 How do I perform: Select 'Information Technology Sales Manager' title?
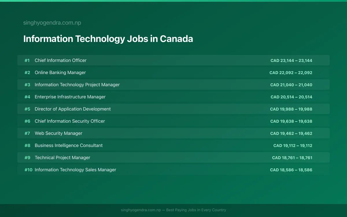75,170
